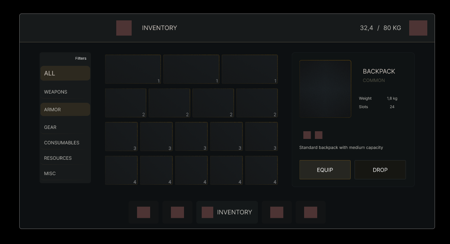Click the large backpack preview image

(325, 89)
